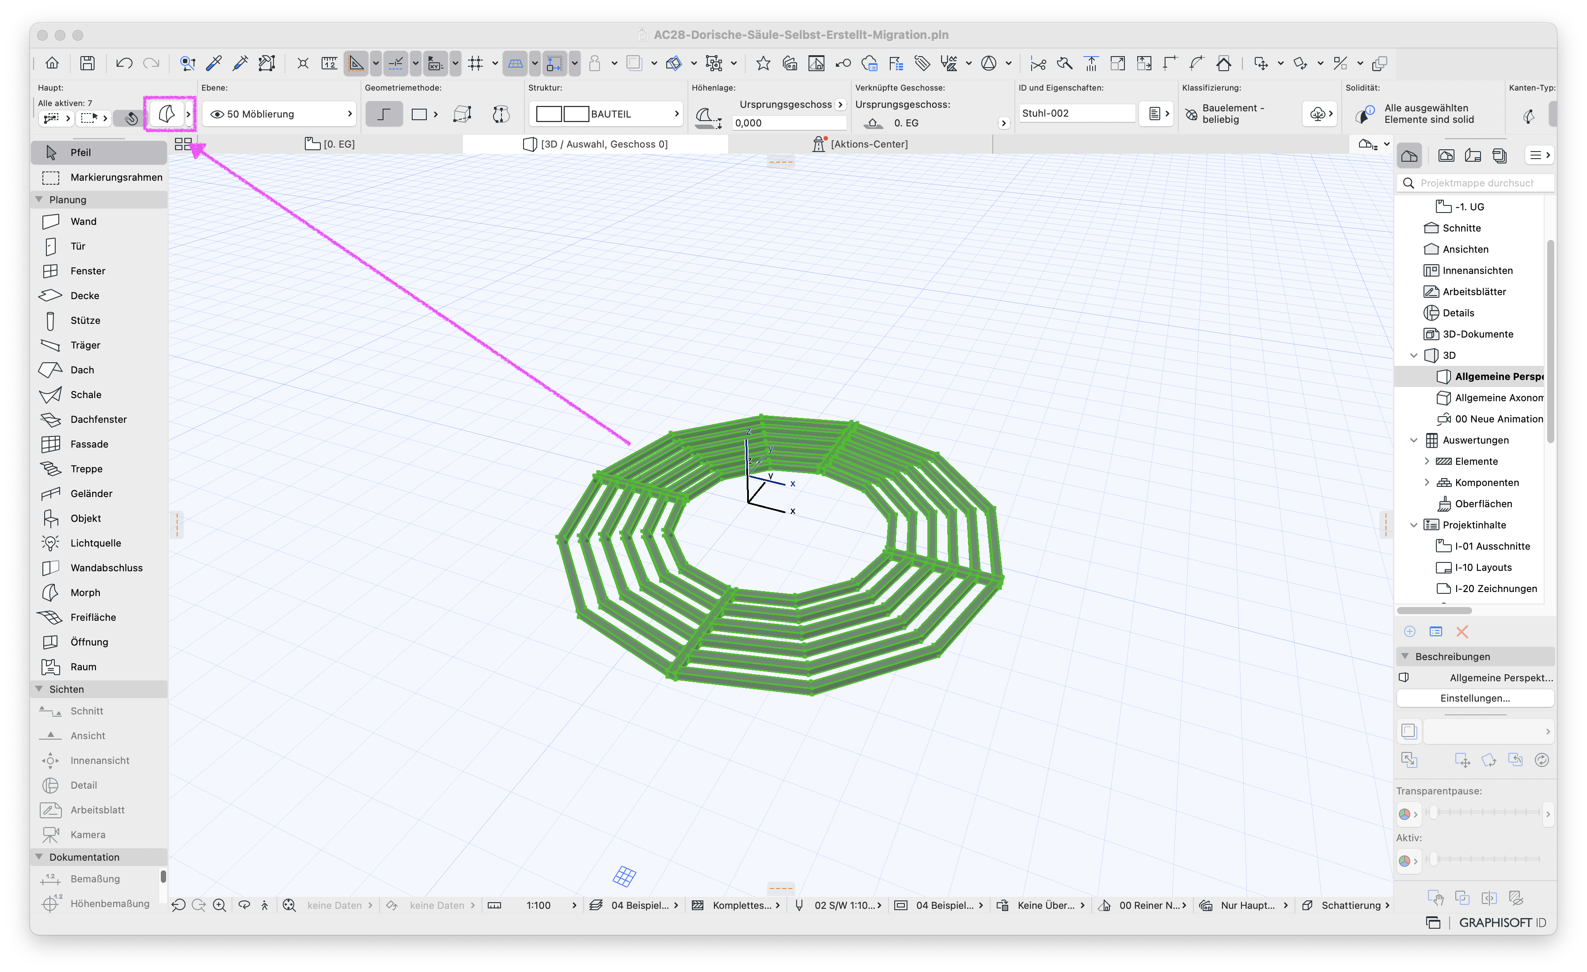Collapse the Dokumentation toolbox group
This screenshot has width=1587, height=972.
click(39, 857)
